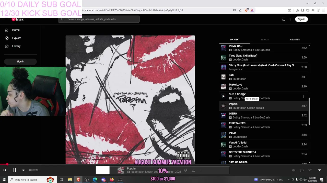This screenshot has width=327, height=183.
Task: Click the Windows taskbar search box
Action: tap(32, 180)
